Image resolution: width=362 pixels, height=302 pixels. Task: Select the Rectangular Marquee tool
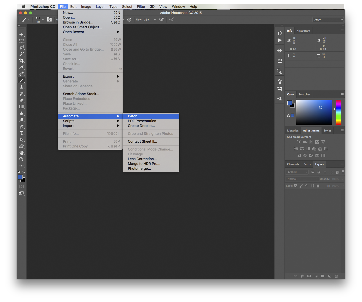point(21,41)
